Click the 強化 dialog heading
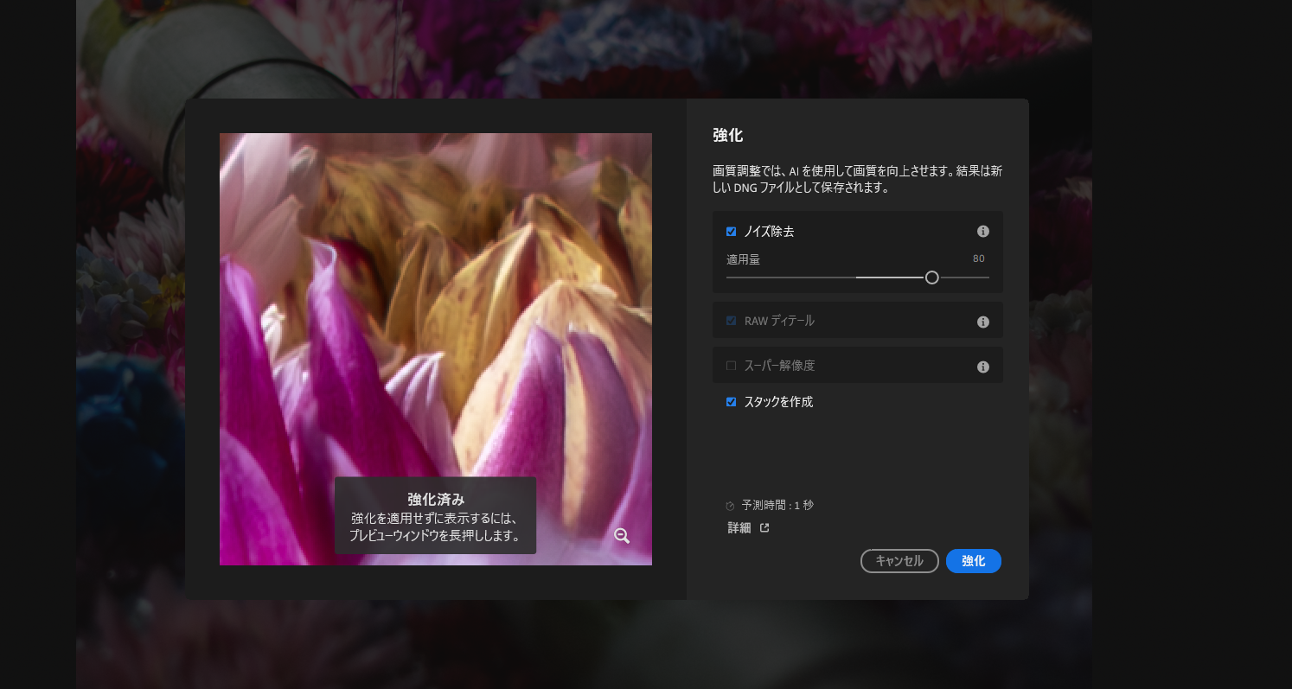1292x689 pixels. pos(727,135)
